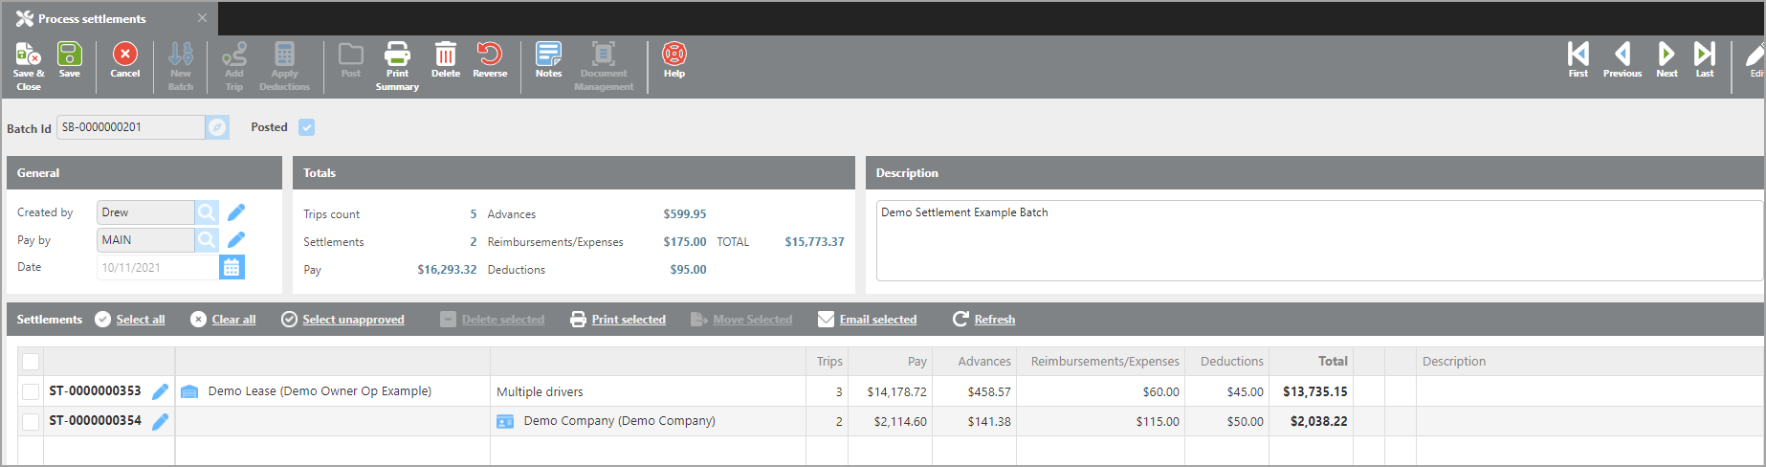Open the Date calendar picker
Image resolution: width=1766 pixels, height=467 pixels.
tap(232, 268)
